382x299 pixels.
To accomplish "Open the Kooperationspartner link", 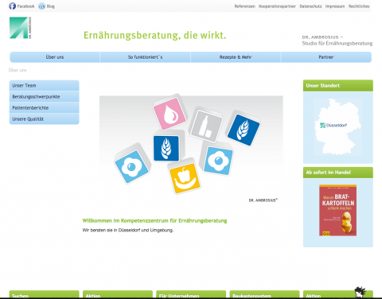I will pos(277,6).
